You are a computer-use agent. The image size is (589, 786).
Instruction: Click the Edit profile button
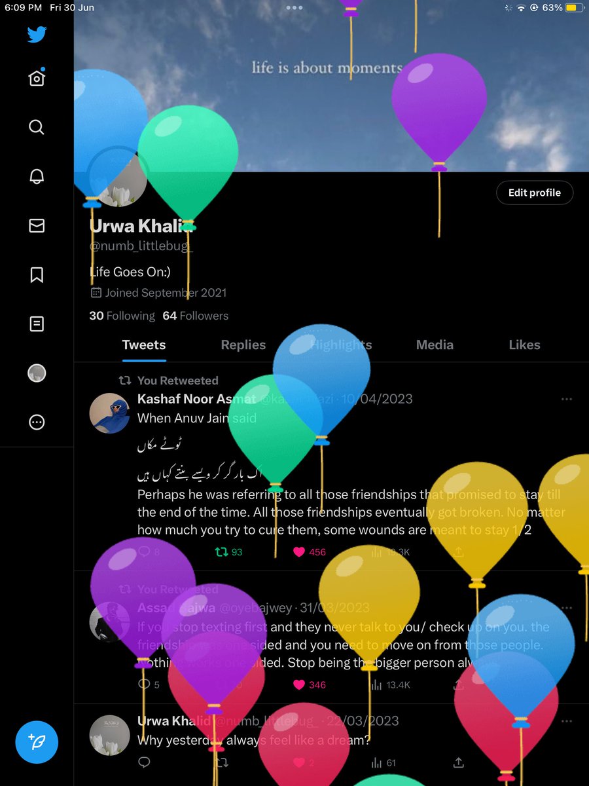pos(534,193)
